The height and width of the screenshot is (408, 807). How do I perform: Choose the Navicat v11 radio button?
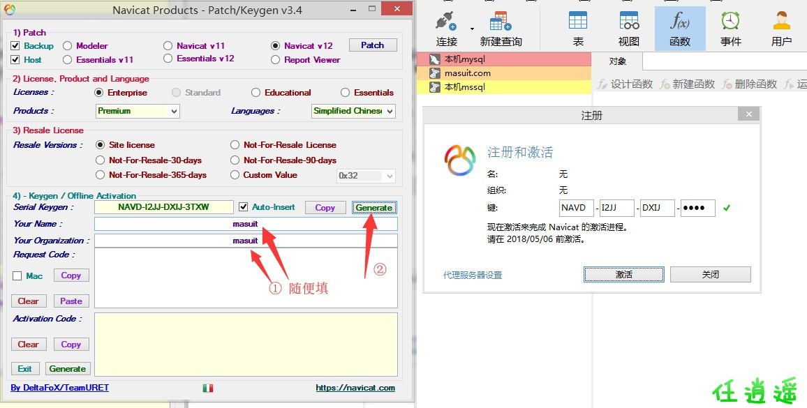coord(168,46)
